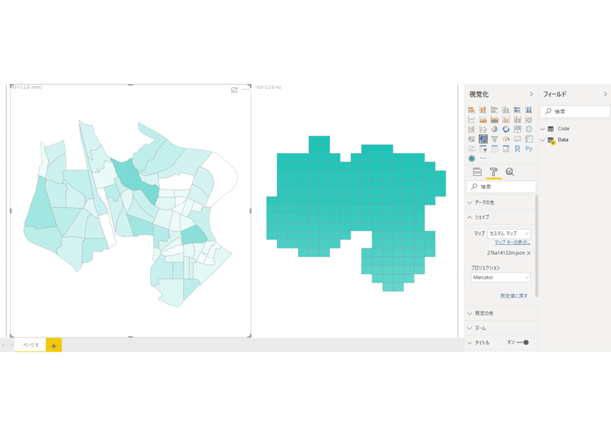Click the format pane vertical scrollbar
The width and height of the screenshot is (611, 436).
click(537, 246)
